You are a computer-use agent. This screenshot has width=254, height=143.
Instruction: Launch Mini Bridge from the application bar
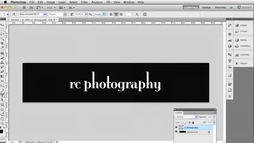[x=31, y=8]
